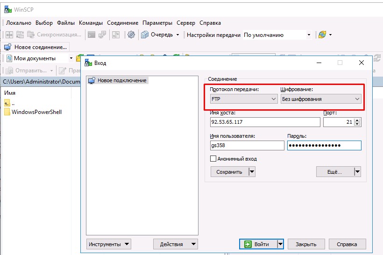Click the Синхронизация toolbar button
The width and height of the screenshot is (383, 255).
pos(54,35)
